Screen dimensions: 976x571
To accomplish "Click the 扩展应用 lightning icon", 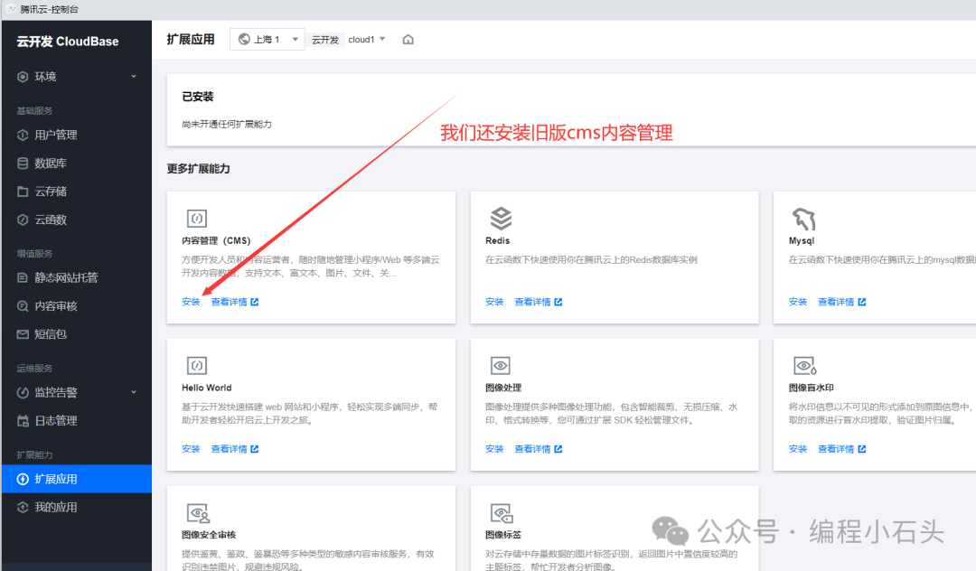I will pyautogui.click(x=23, y=479).
